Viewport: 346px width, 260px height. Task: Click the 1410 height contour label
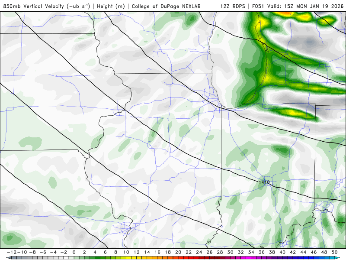(264, 182)
